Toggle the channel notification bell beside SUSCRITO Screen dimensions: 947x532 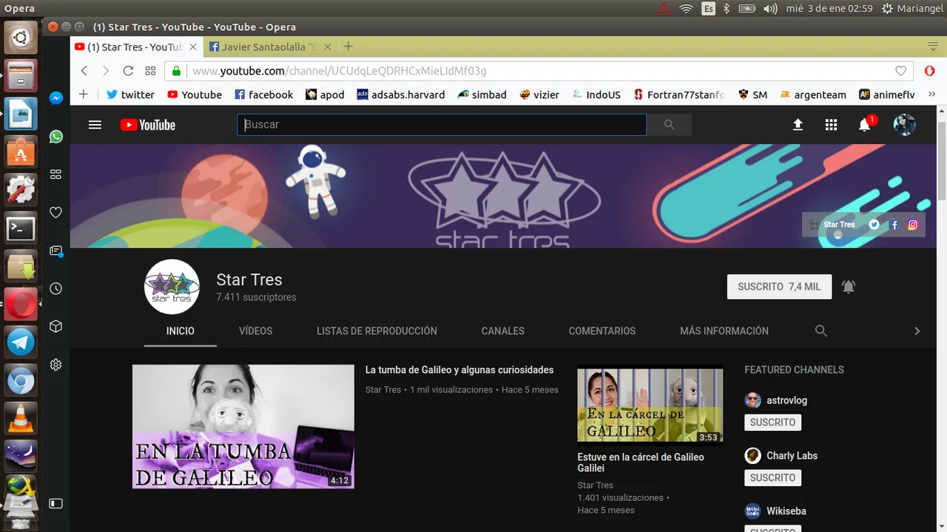pos(849,287)
